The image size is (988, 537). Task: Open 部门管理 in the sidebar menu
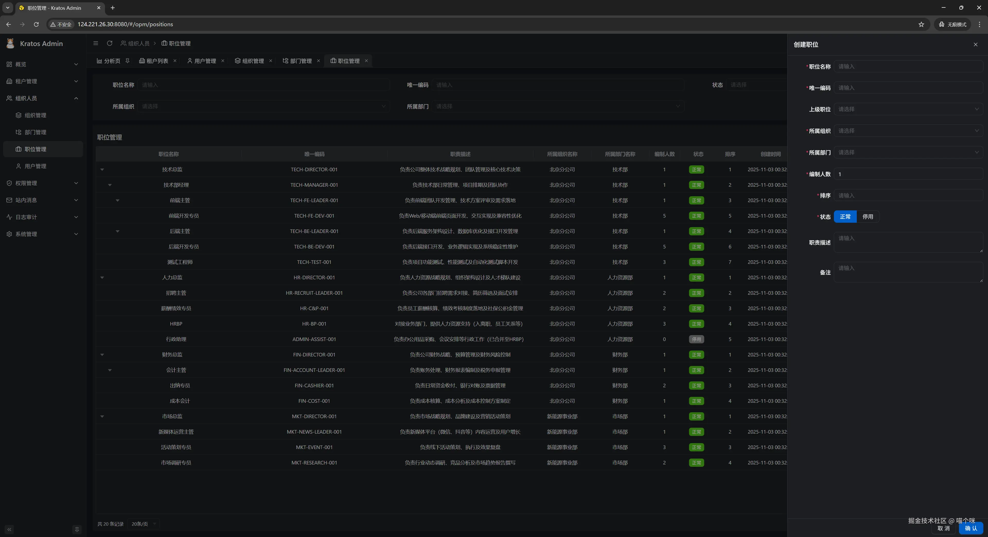(35, 132)
